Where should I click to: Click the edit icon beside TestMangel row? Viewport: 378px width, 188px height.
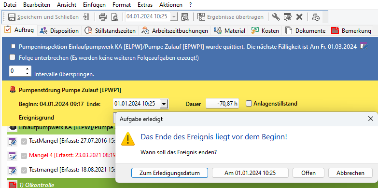click(12, 142)
